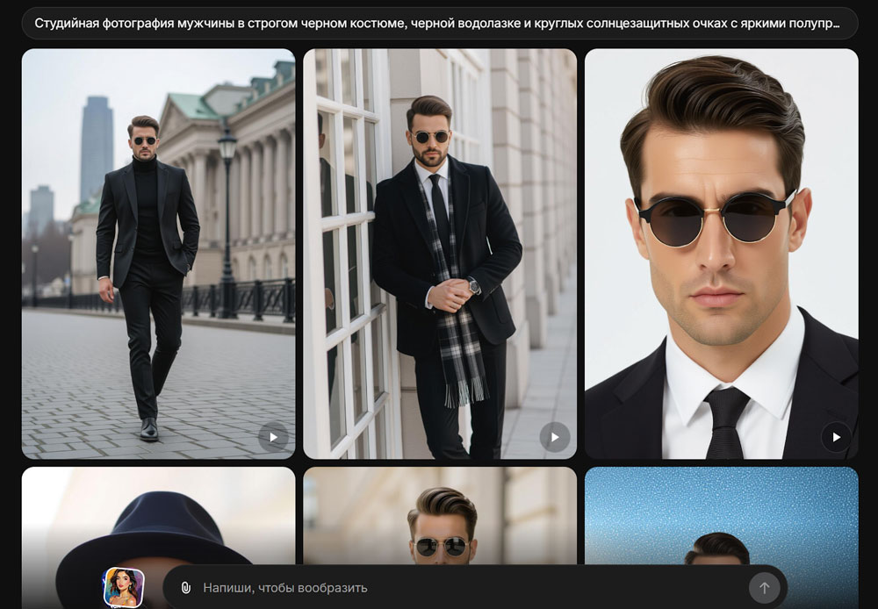The height and width of the screenshot is (609, 878).
Task: Start playback on the scarf man result
Action: 554,437
